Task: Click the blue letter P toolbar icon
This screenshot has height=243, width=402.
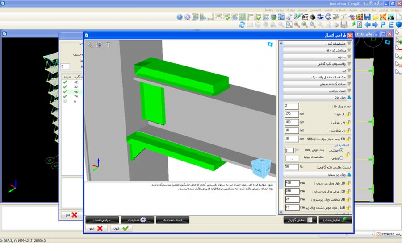Action: click(383, 25)
